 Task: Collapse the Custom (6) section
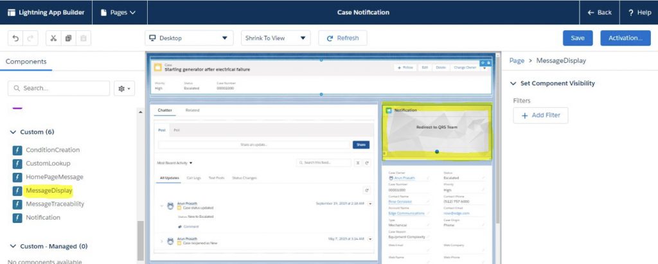(13, 132)
